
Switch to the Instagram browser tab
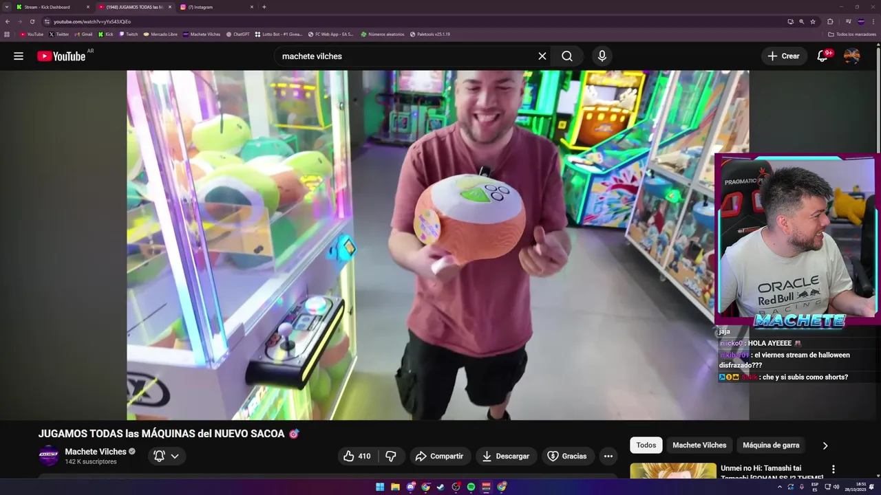(217, 7)
